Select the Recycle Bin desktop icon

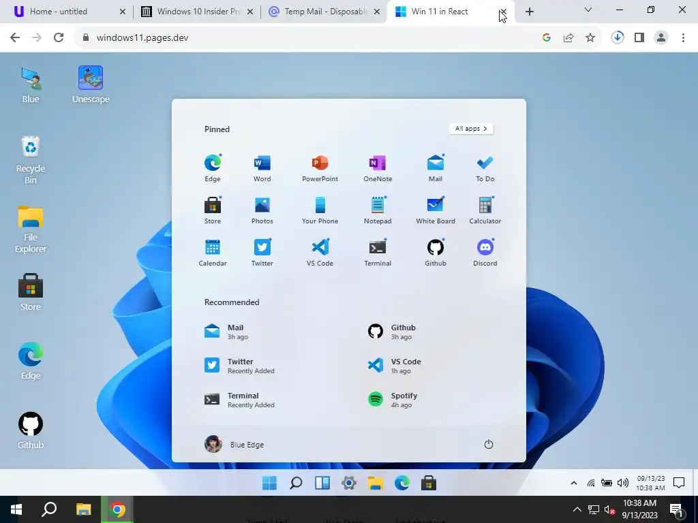coord(31,160)
